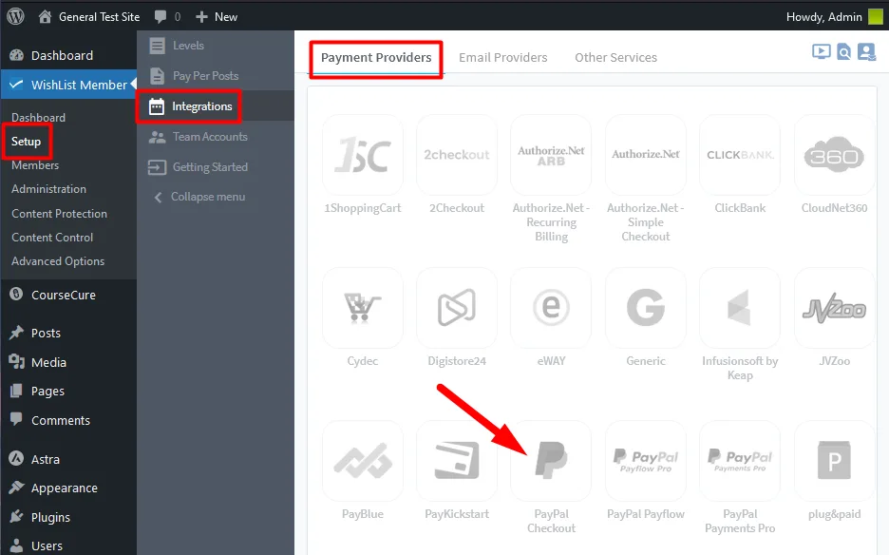Go to the main WordPress Dashboard
The height and width of the screenshot is (555, 889).
[68, 55]
